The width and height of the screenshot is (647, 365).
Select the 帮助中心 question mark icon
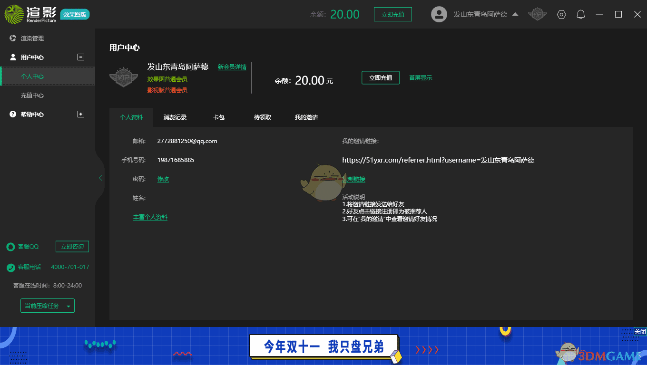12,114
